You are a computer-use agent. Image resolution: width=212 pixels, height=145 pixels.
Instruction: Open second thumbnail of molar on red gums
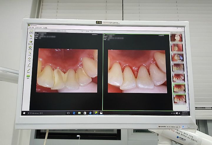pos(177,47)
